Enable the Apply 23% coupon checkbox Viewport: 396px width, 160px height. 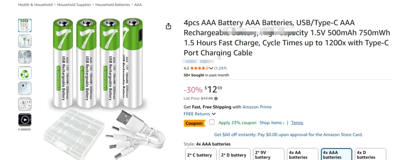[212, 123]
